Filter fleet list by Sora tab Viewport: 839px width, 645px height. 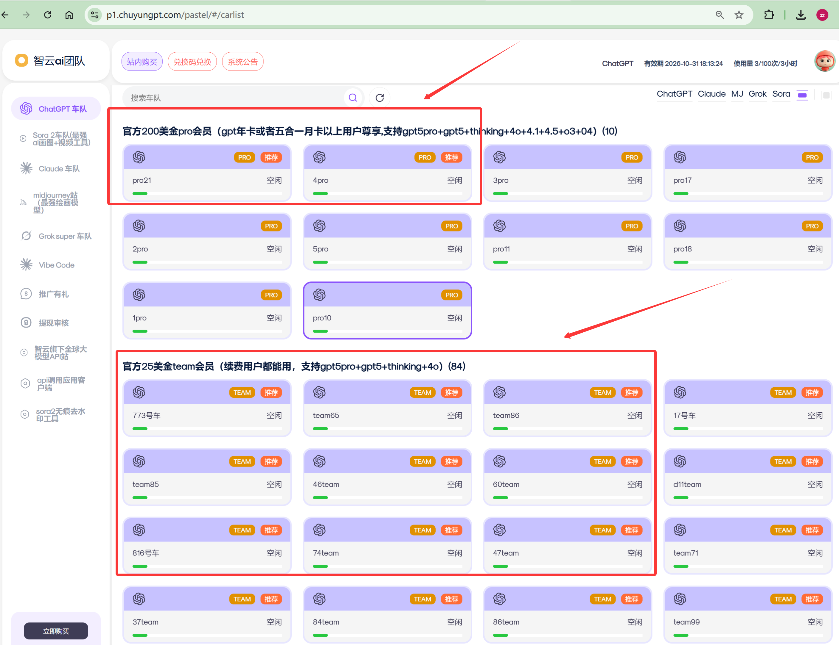[781, 94]
